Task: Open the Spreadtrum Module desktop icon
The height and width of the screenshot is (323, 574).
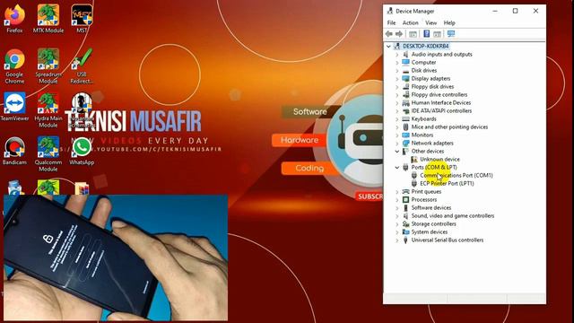Action: [x=48, y=66]
